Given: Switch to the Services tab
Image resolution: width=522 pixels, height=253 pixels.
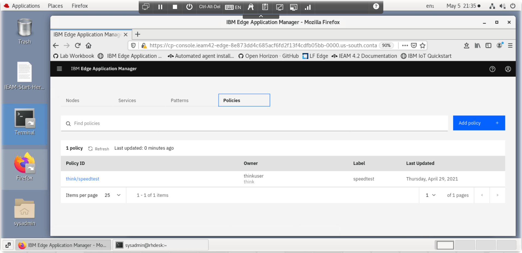Looking at the screenshot, I should 127,100.
